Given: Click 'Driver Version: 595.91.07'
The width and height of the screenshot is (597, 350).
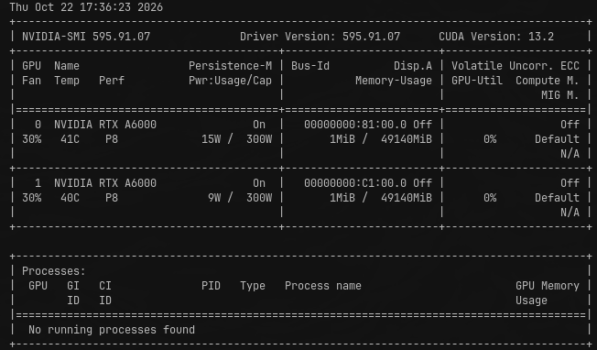Looking at the screenshot, I should (320, 37).
